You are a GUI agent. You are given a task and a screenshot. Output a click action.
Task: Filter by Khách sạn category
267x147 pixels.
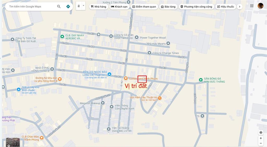119,6
